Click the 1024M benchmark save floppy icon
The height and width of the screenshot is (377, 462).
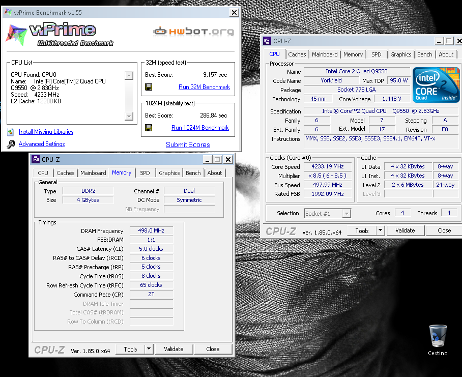coord(149,128)
